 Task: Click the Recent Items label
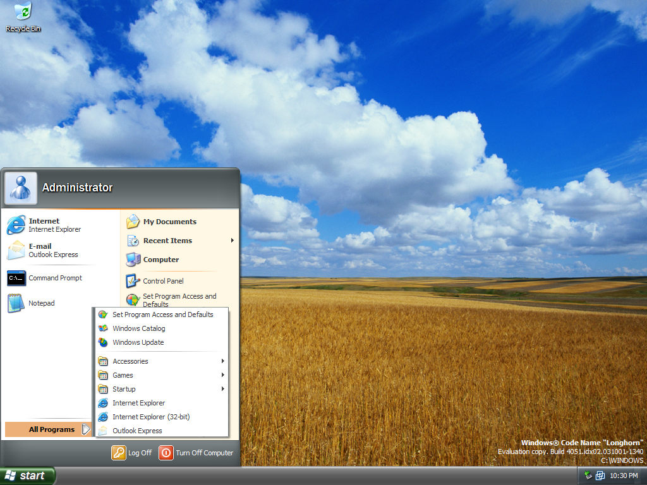(x=167, y=241)
